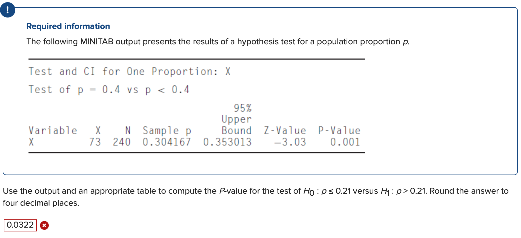Click the Variable row label X
The image size is (521, 238).
pos(31,141)
